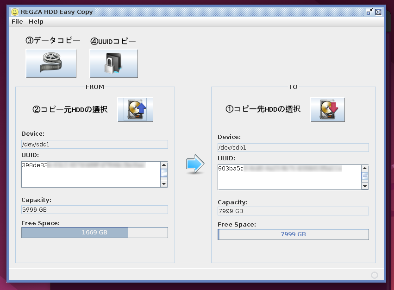Click the FROM Device field /dev/sdc1
The image size is (394, 290).
coord(94,145)
